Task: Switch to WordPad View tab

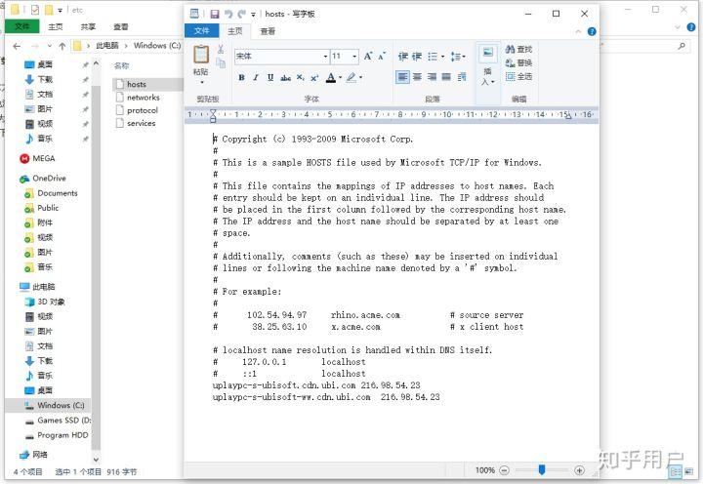Action: [x=268, y=31]
